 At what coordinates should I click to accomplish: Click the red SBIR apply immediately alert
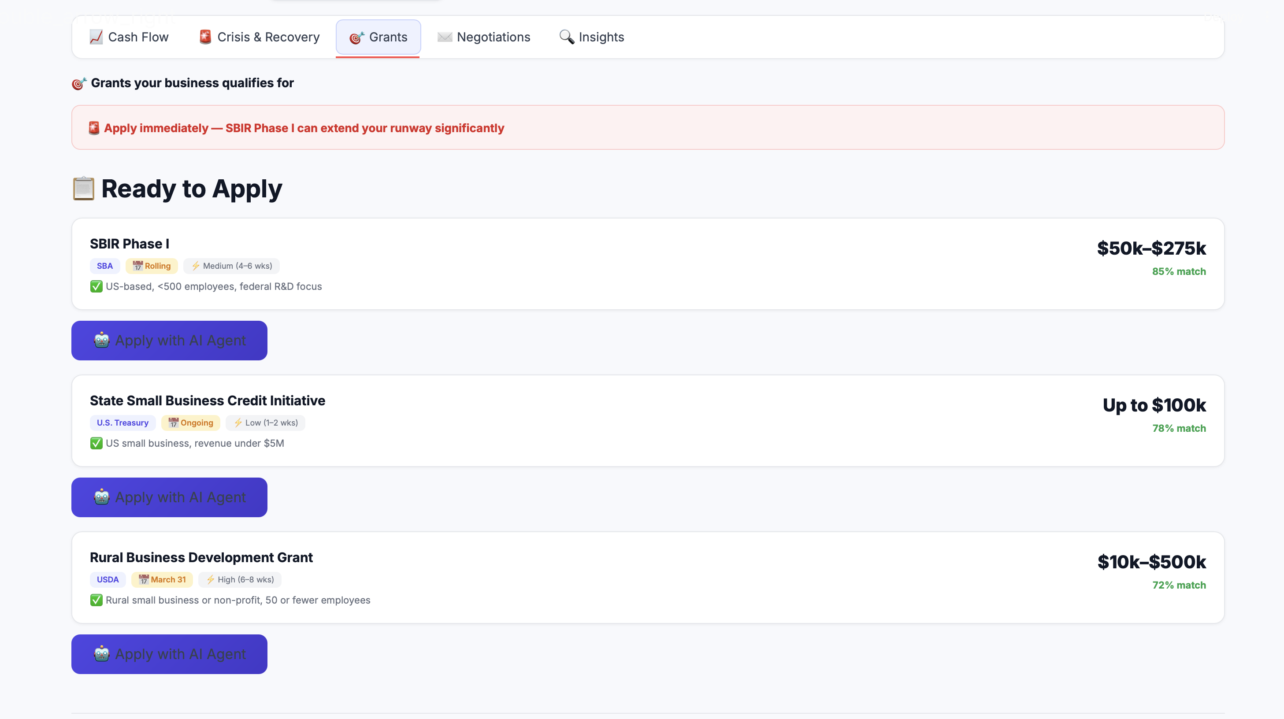pyautogui.click(x=304, y=128)
